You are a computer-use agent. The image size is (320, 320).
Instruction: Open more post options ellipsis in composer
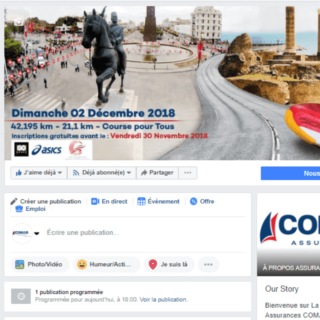pyautogui.click(x=208, y=264)
